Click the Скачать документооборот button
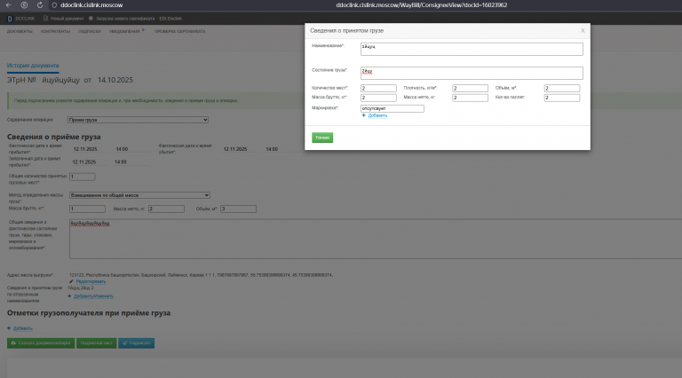The width and height of the screenshot is (682, 378). tap(41, 343)
